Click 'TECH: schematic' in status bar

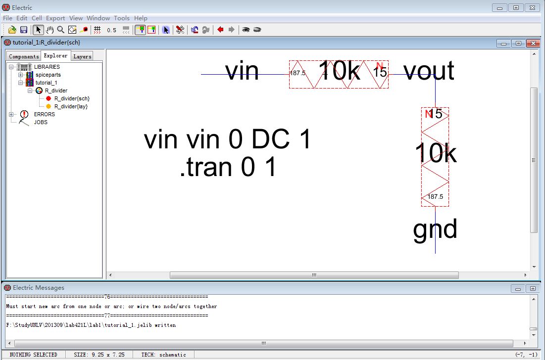coord(164,355)
